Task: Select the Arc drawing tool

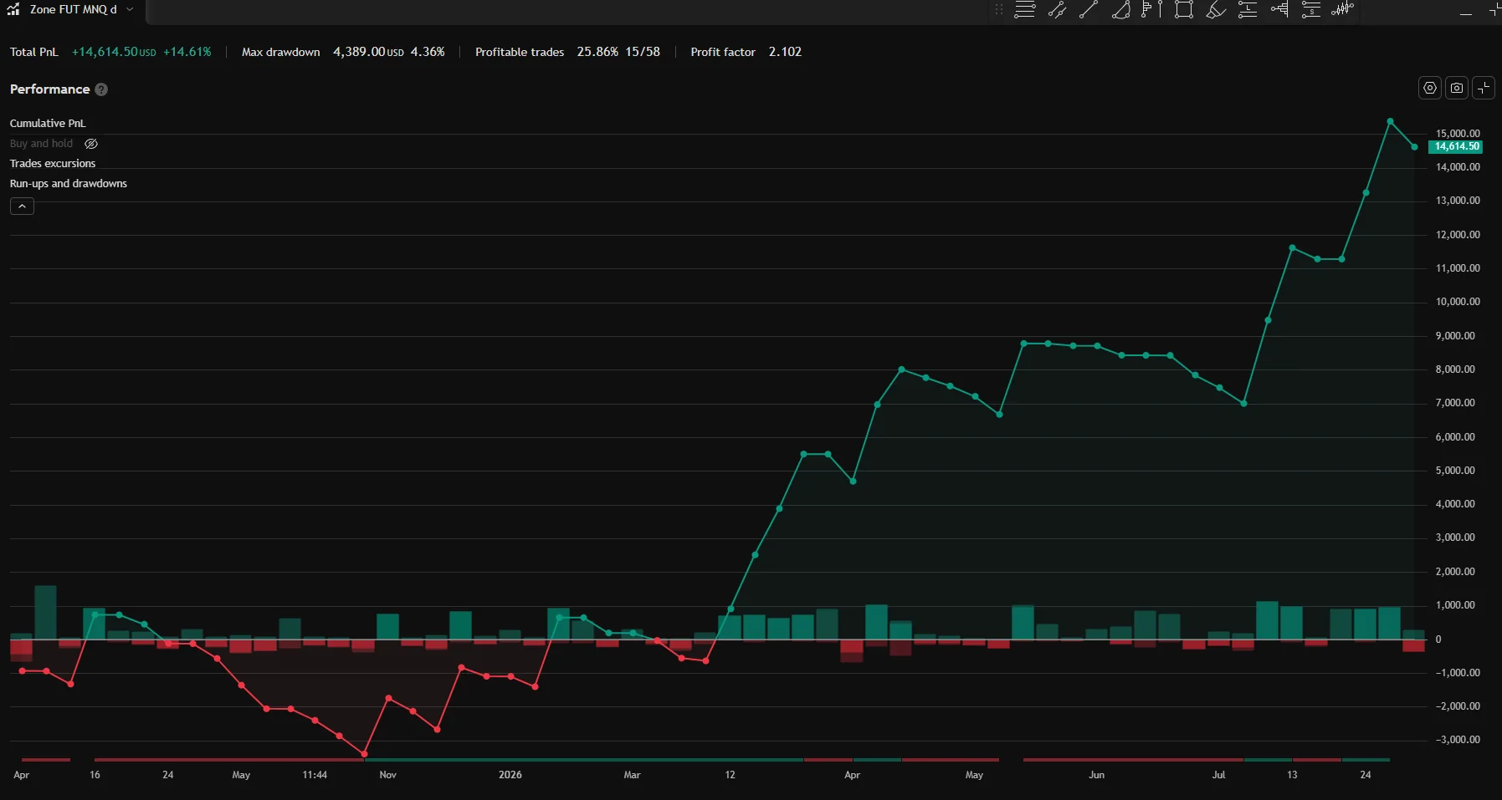Action: pyautogui.click(x=1120, y=10)
